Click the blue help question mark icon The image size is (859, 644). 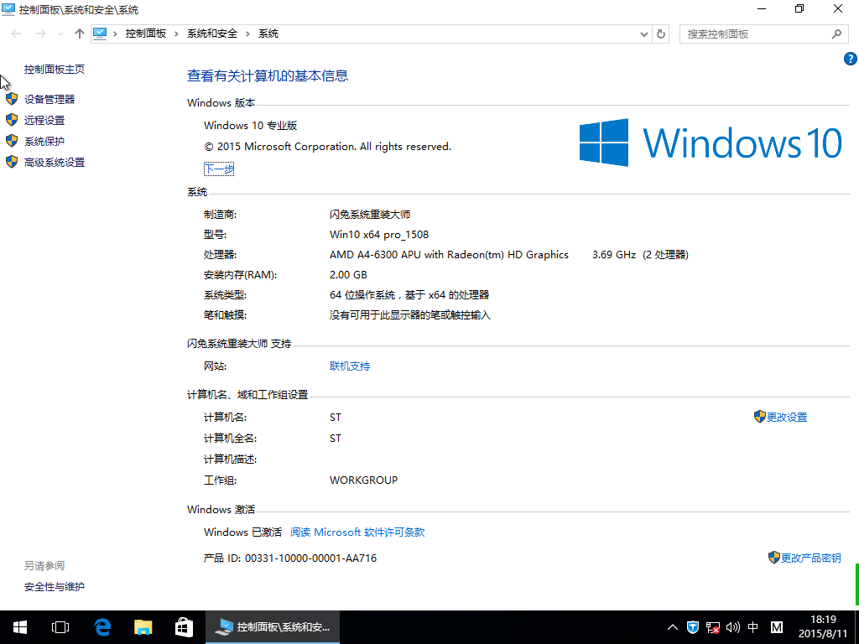851,59
